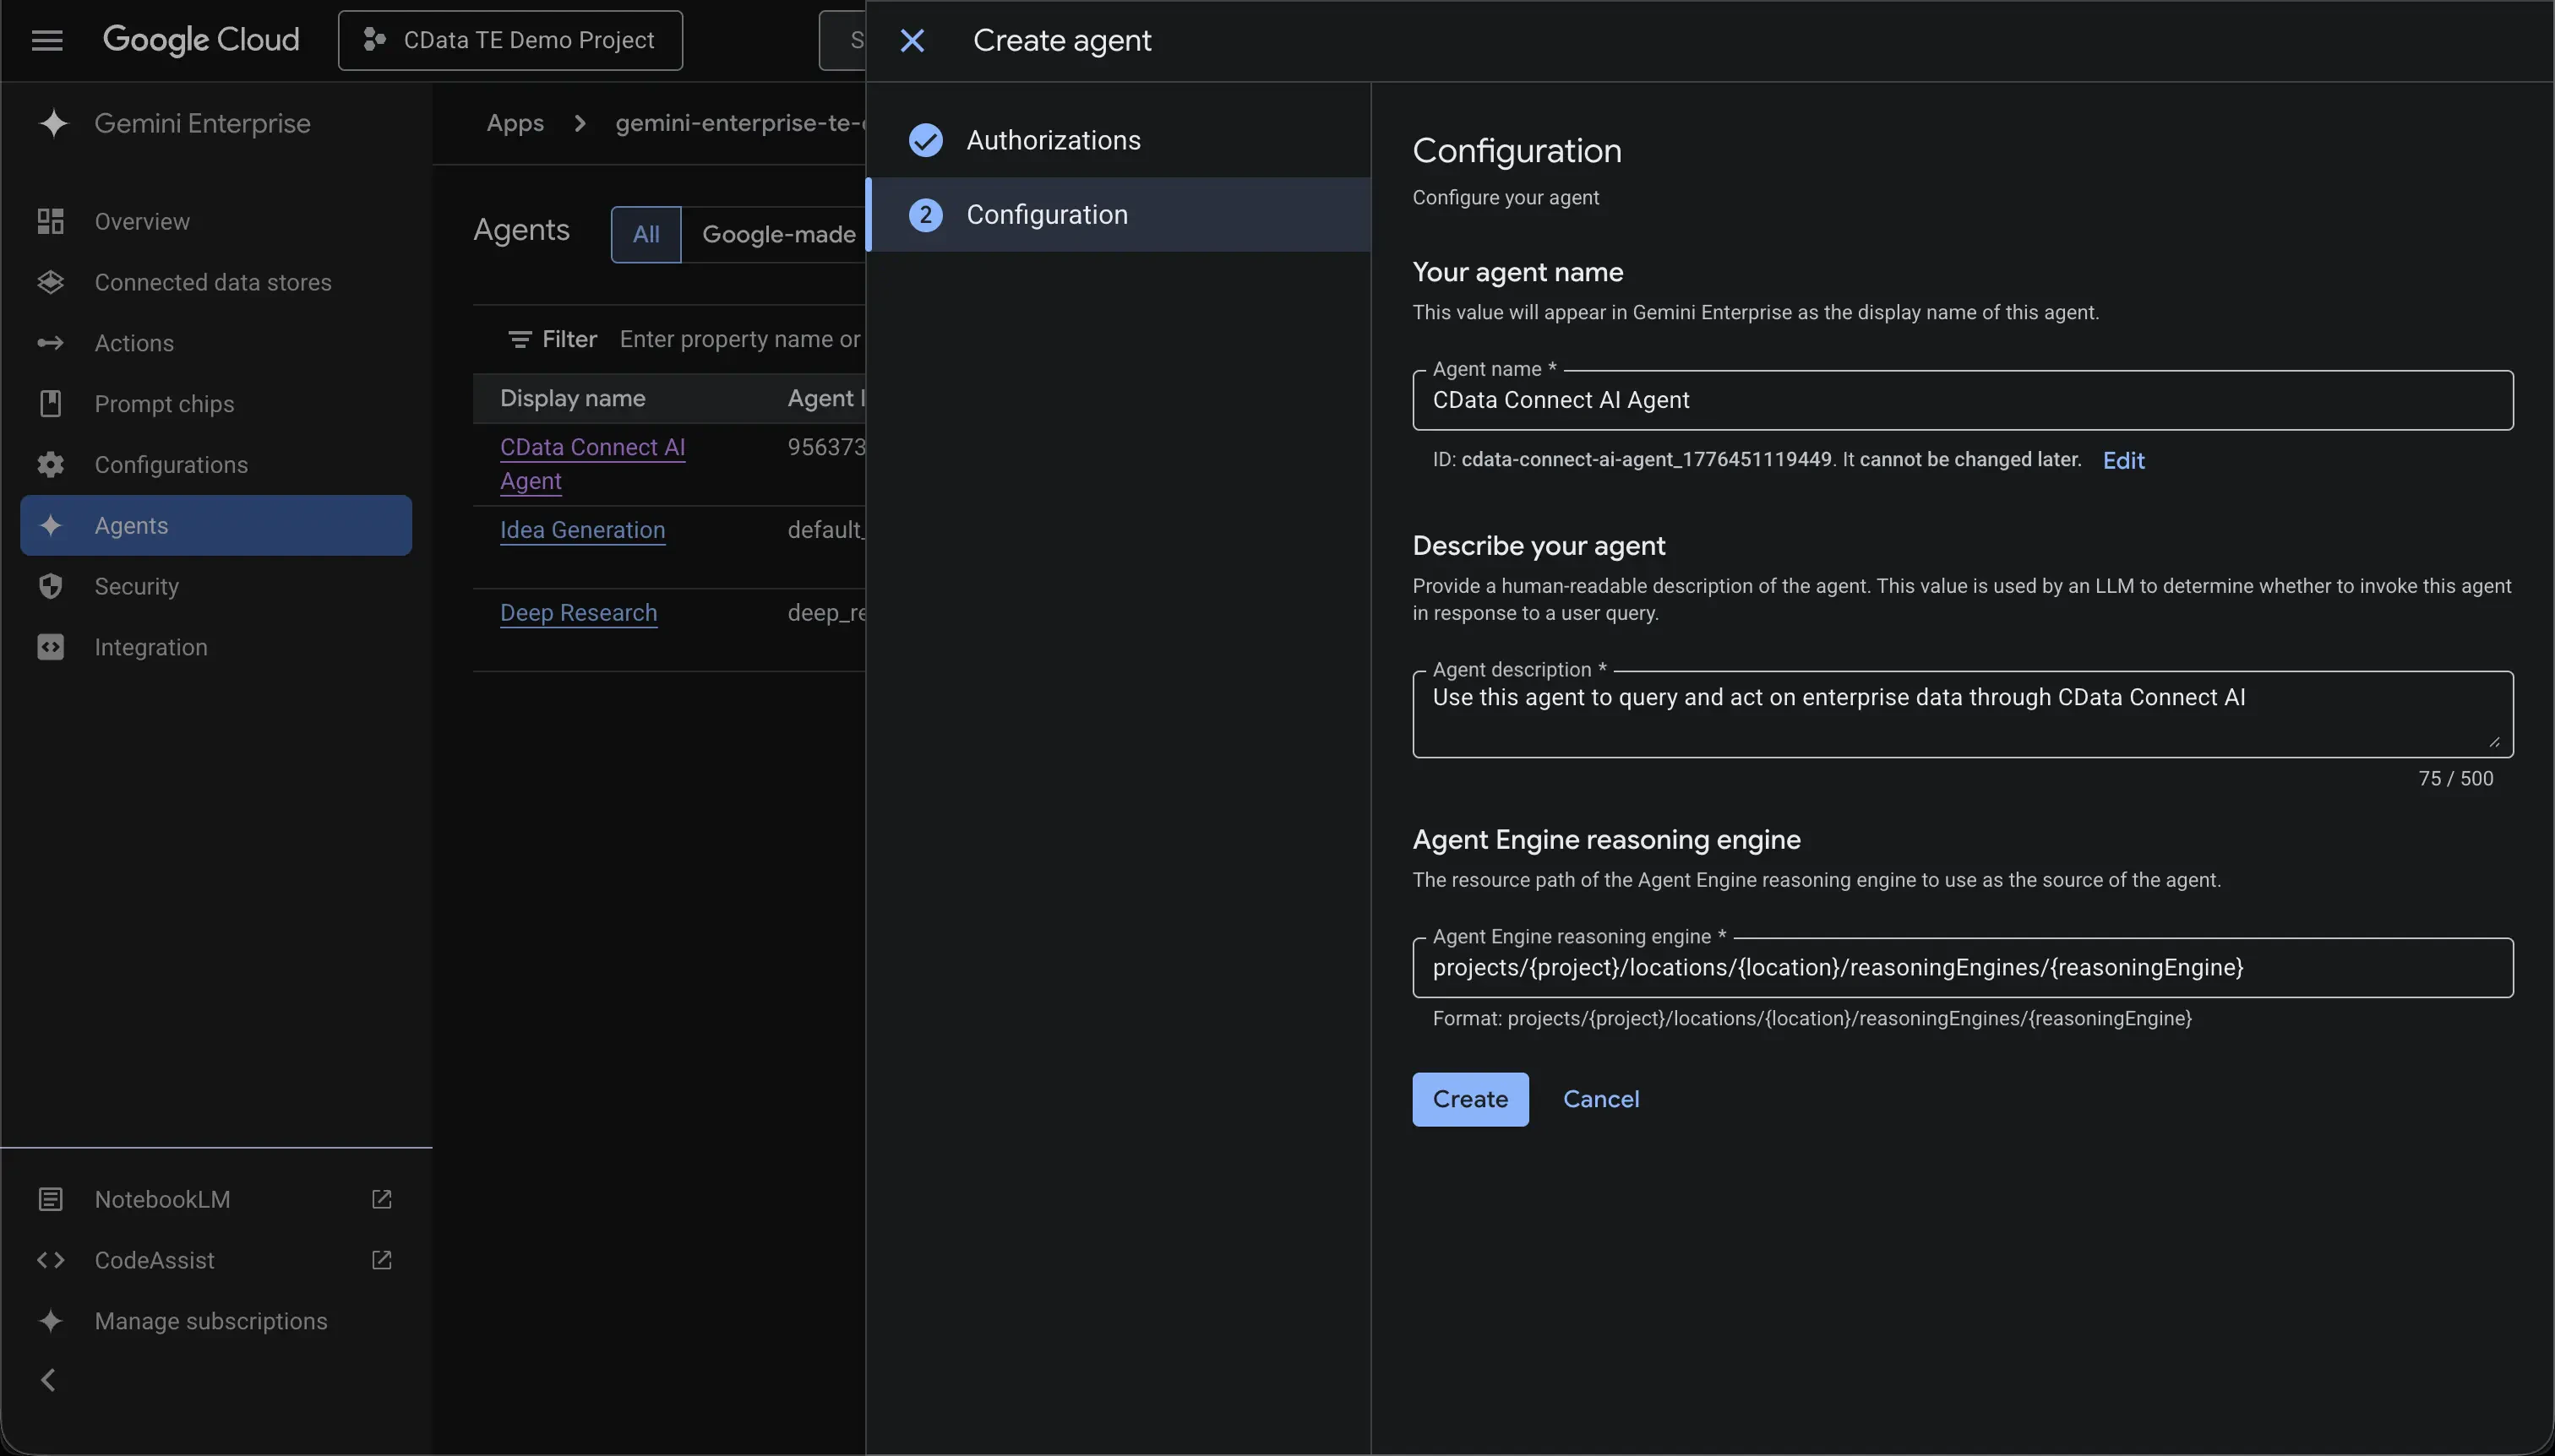2555x1456 pixels.
Task: Open NotebookLM via its external link icon
Action: (x=381, y=1198)
